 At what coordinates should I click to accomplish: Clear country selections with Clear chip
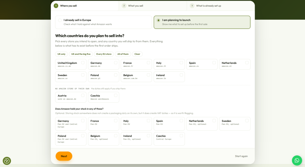click(137, 54)
